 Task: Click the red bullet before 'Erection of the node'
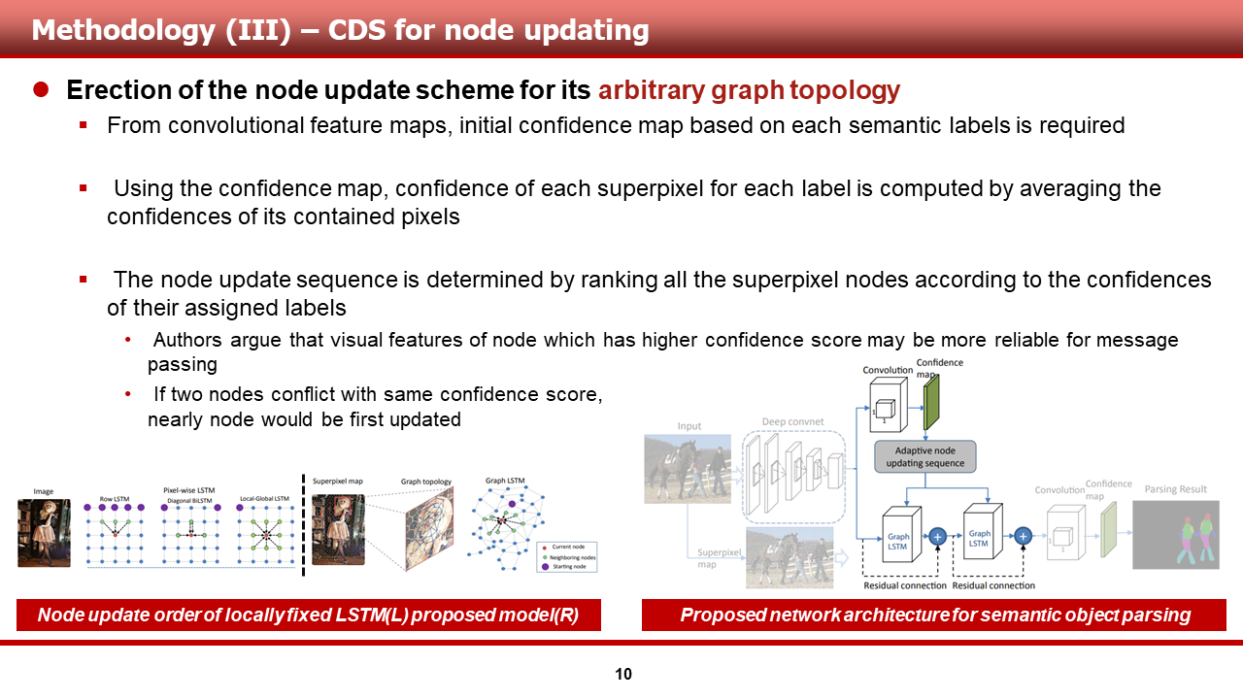coord(41,89)
